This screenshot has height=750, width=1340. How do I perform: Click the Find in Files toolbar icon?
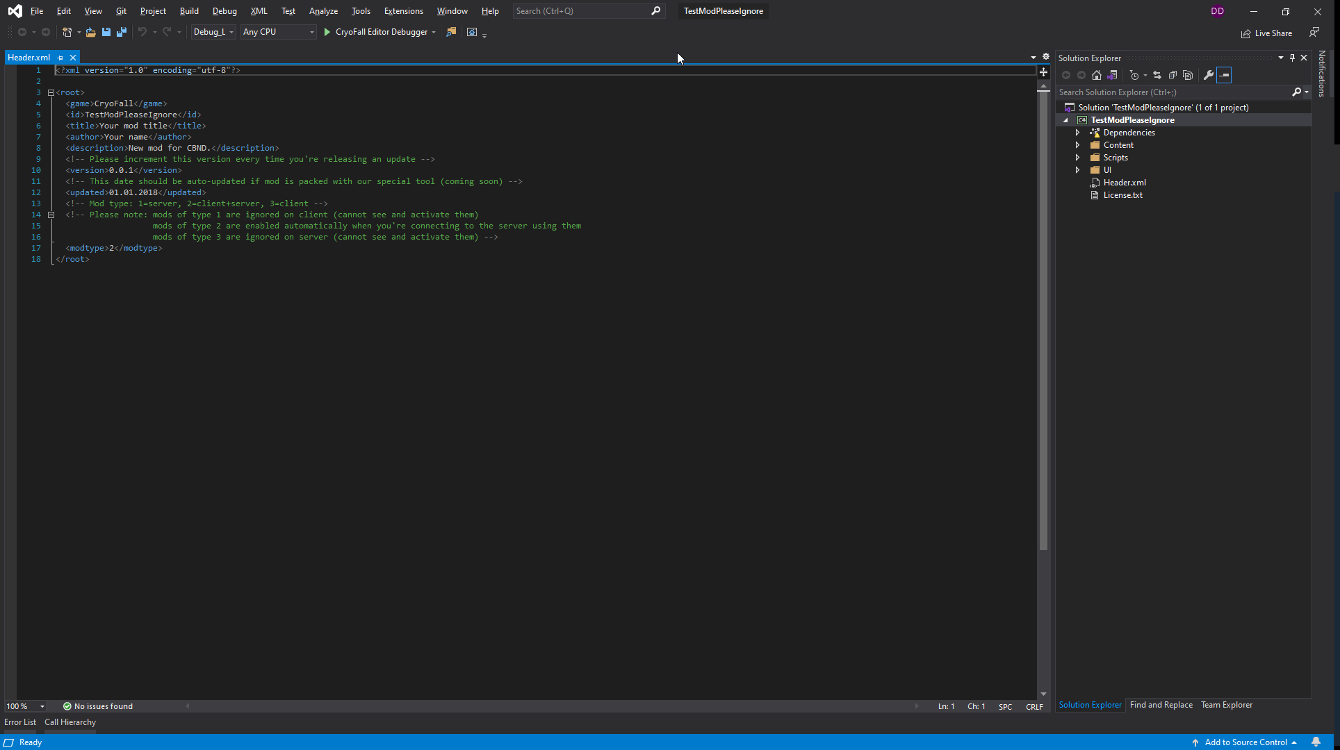pos(451,32)
